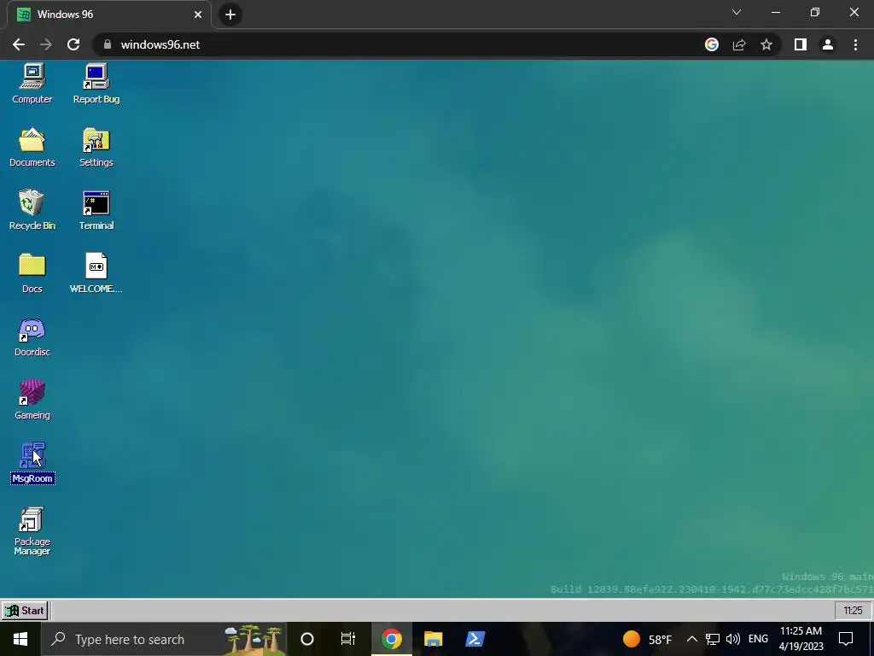This screenshot has width=874, height=656.
Task: Open the network tray icon
Action: click(713, 639)
